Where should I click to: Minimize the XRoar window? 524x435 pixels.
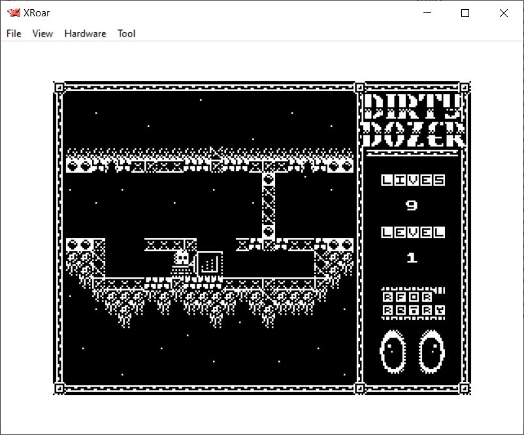tap(428, 13)
